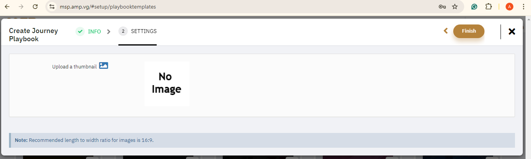
Task: Click the step number 2 circle
Action: coord(123,31)
